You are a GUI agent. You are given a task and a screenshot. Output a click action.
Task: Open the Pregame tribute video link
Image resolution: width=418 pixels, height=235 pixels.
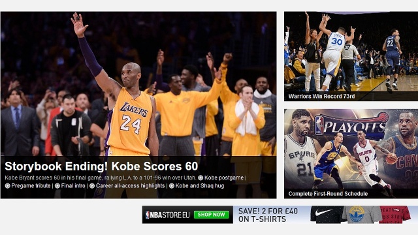[31, 185]
